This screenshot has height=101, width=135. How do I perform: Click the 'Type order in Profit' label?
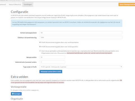click(30, 67)
